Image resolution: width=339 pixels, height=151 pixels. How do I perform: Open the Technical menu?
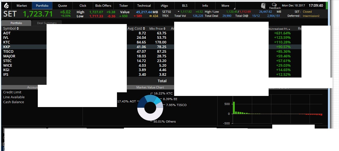(x=144, y=5)
